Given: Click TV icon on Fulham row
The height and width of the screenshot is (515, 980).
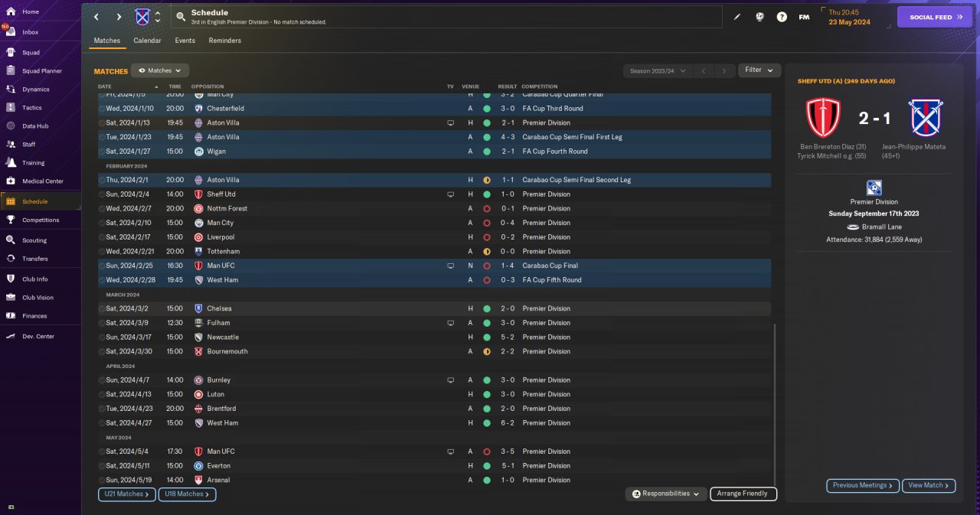Looking at the screenshot, I should (451, 323).
